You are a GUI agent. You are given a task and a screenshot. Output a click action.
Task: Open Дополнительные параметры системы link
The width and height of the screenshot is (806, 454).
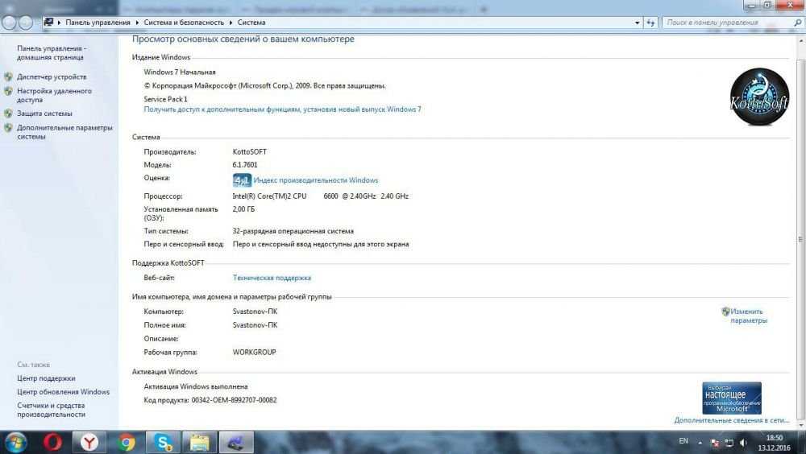(64, 132)
